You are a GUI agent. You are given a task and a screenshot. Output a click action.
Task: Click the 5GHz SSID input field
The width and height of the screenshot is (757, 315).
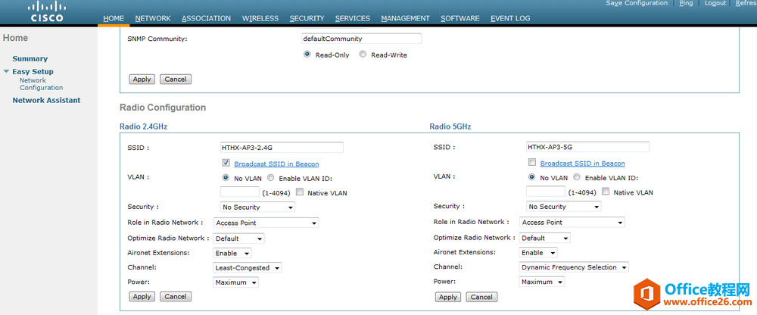(x=587, y=147)
